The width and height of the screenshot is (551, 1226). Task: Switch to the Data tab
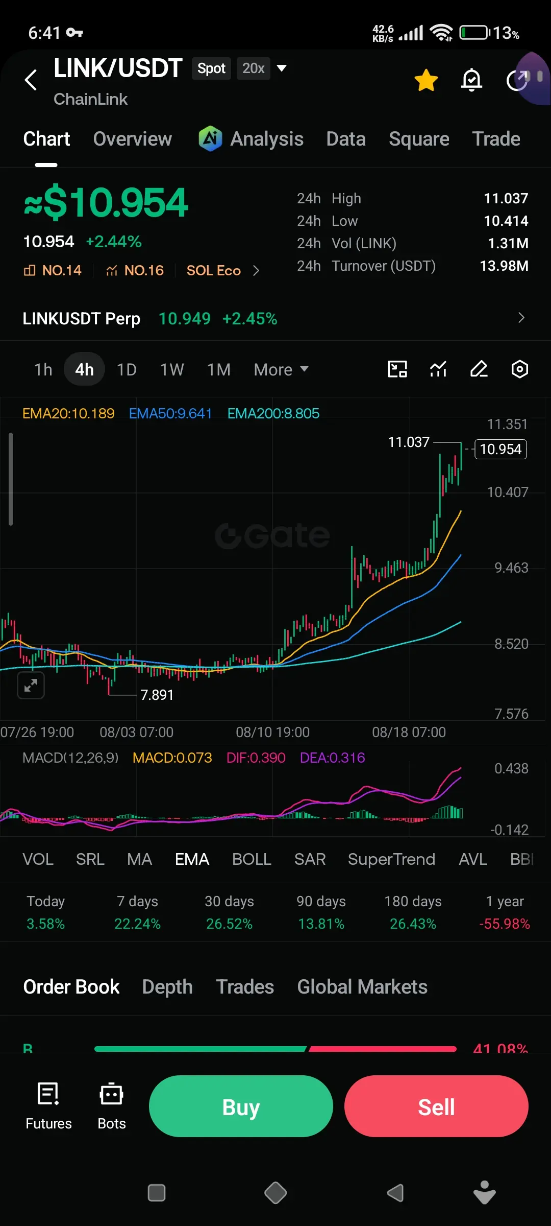click(x=346, y=139)
